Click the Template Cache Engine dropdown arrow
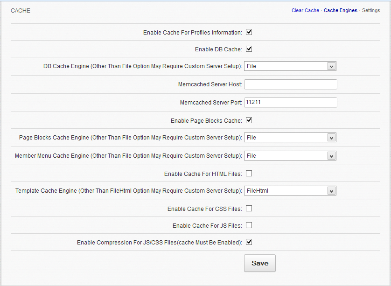The image size is (391, 286). click(331, 190)
